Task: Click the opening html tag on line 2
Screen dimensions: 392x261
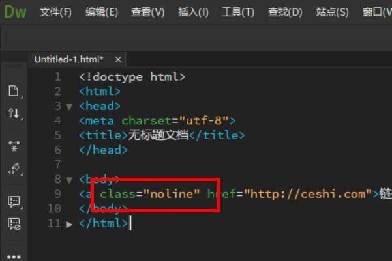Action: coord(100,91)
